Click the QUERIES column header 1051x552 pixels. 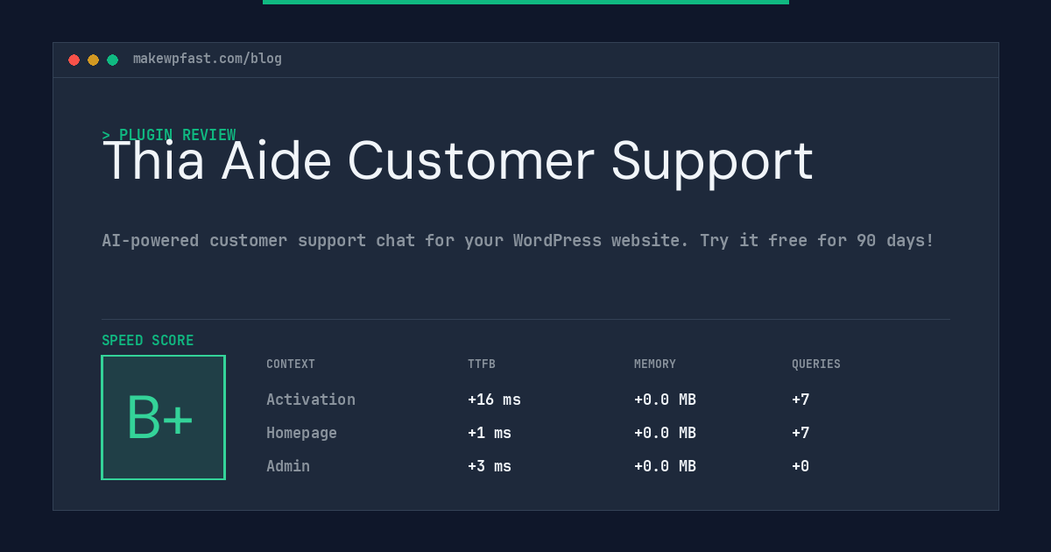[x=816, y=364]
